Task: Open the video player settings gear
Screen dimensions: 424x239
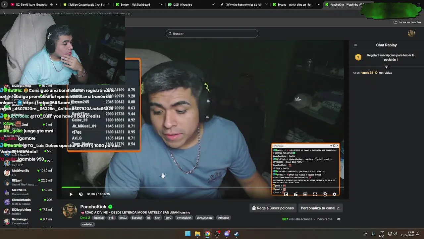Action: point(335,195)
